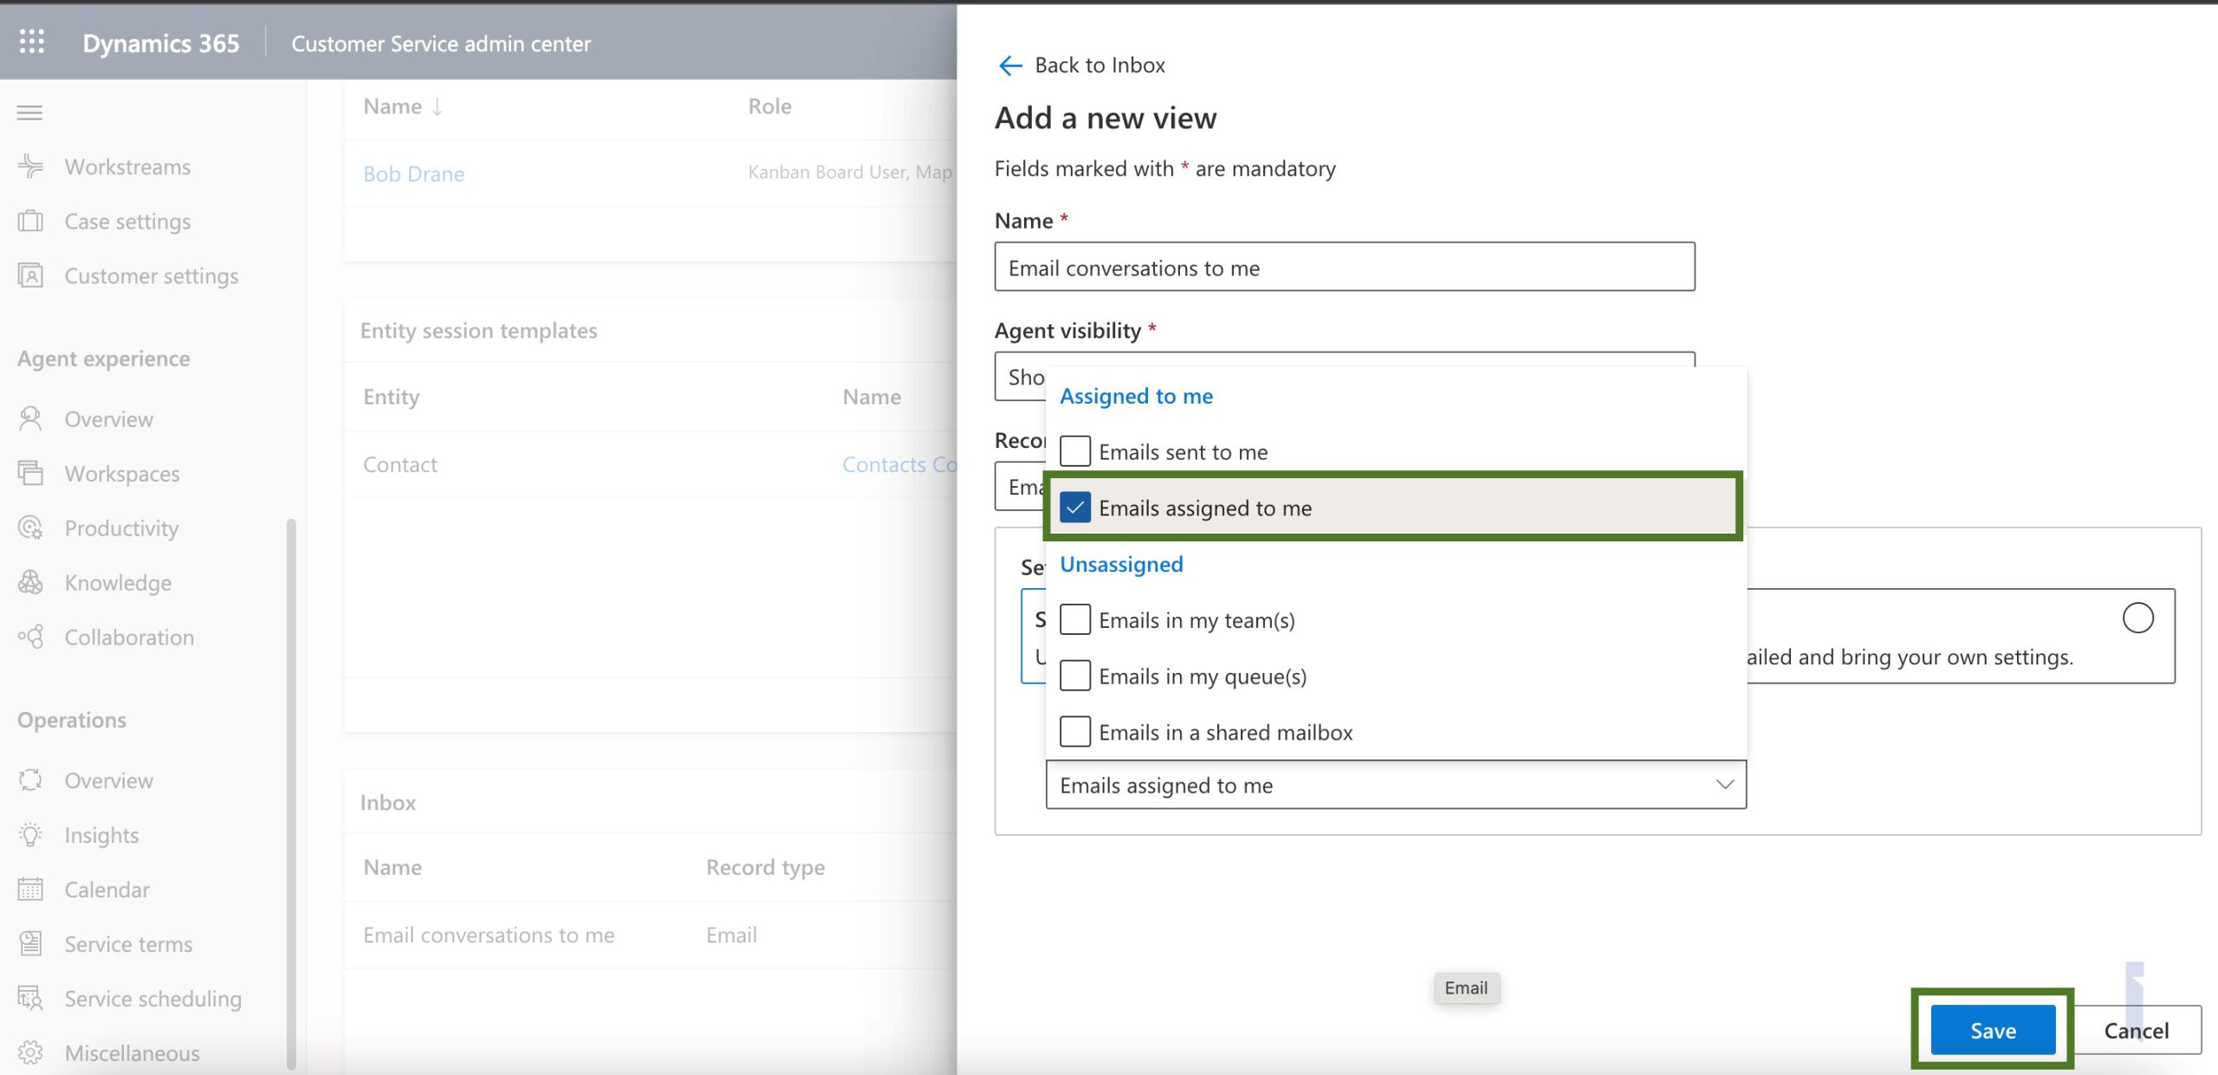Viewport: 2218px width, 1075px height.
Task: Click the Assigned to me group header
Action: (1136, 396)
